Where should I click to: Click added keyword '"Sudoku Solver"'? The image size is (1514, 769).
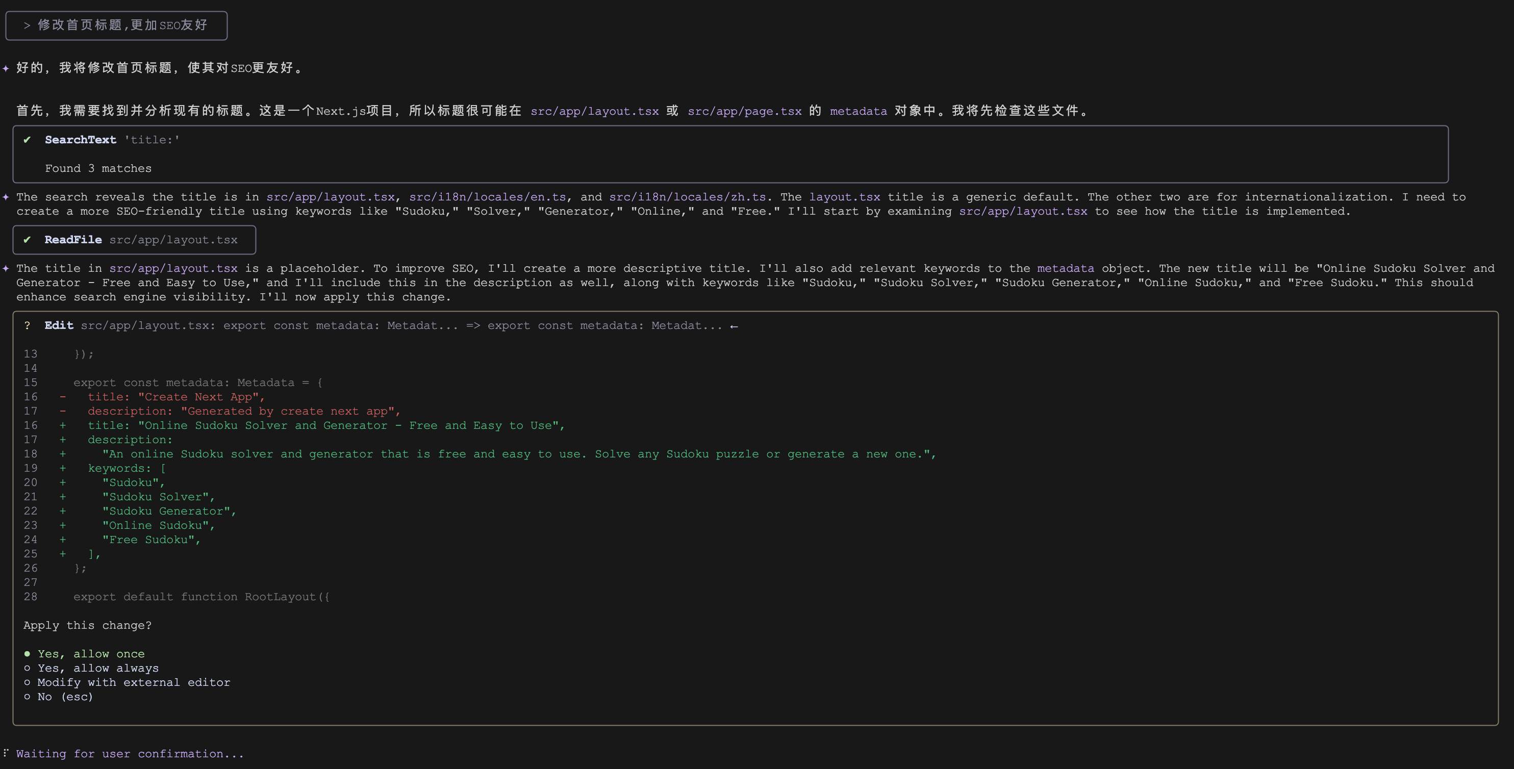point(159,497)
